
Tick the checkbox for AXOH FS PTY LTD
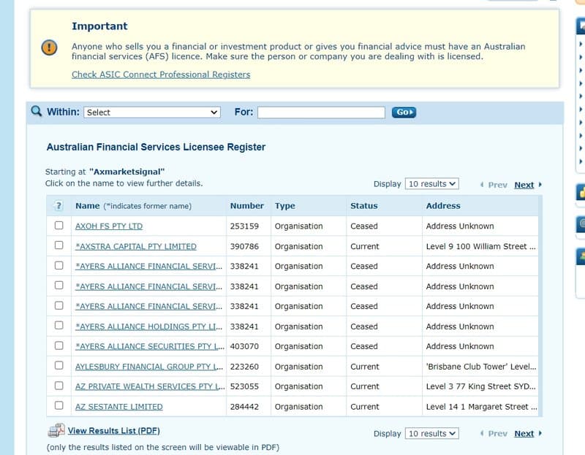[x=59, y=226]
